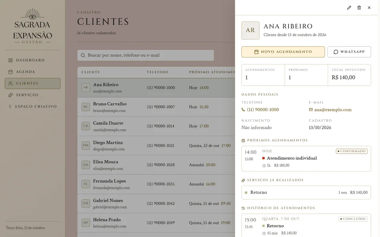The width and height of the screenshot is (380, 237).
Task: Open the Atendimento individual appointment card
Action: point(306,159)
